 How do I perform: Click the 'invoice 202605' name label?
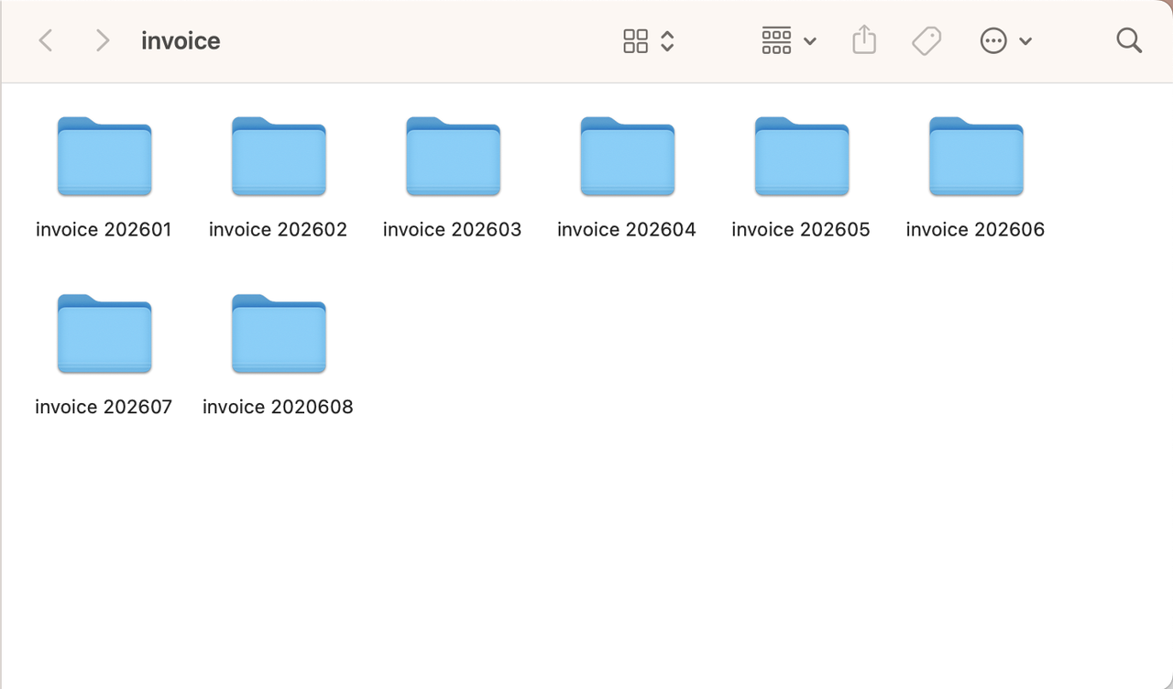coord(801,229)
